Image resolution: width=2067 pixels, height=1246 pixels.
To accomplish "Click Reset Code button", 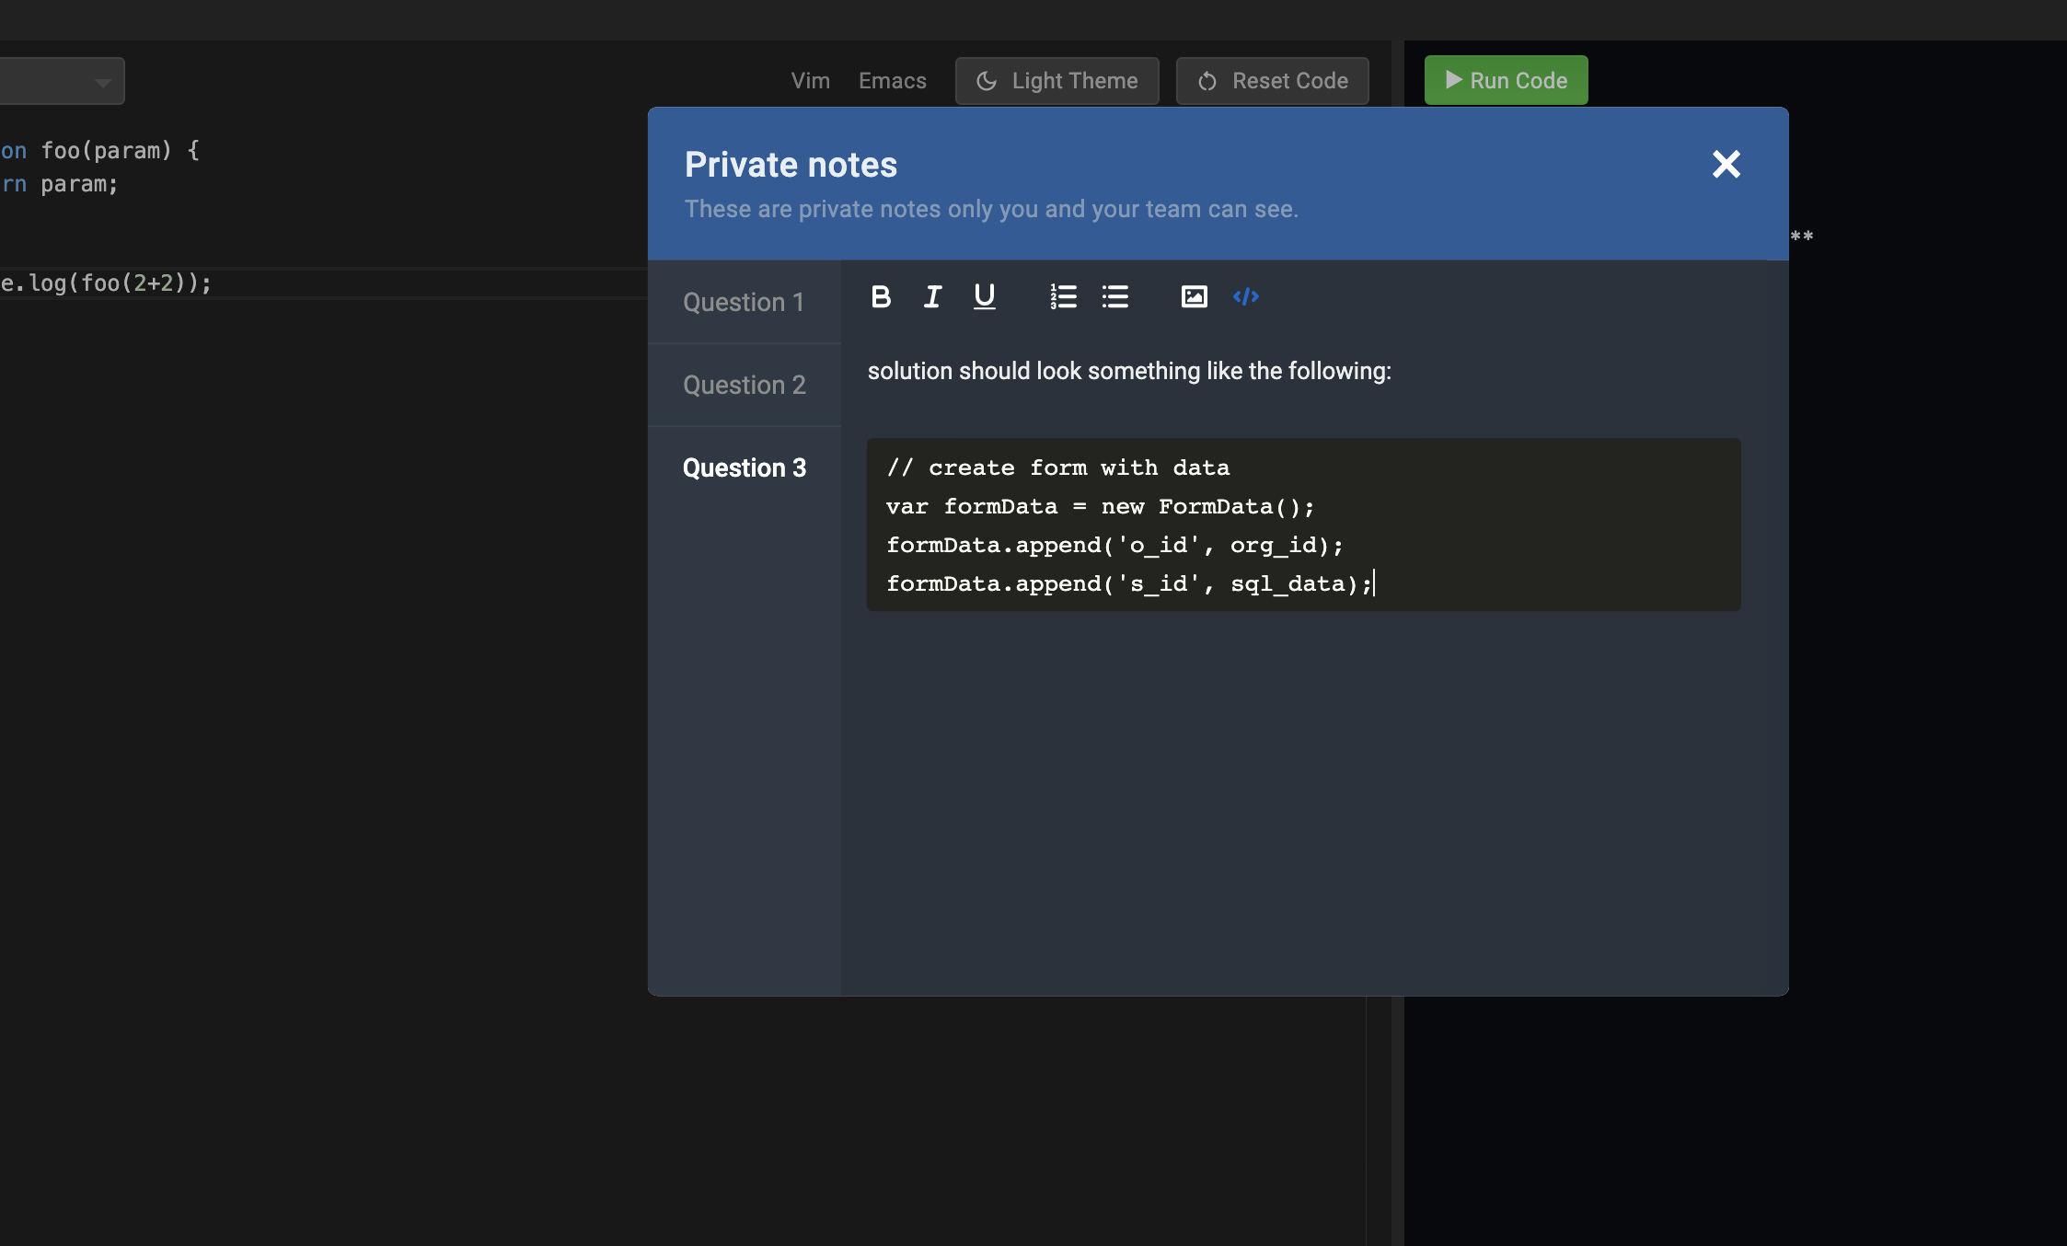I will click(x=1272, y=81).
